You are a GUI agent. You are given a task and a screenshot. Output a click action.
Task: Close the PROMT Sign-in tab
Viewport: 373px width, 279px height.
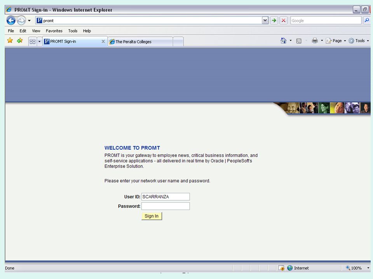(103, 41)
